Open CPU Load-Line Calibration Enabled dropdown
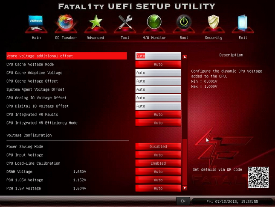Viewport: 275px width, 207px height. coord(158,163)
